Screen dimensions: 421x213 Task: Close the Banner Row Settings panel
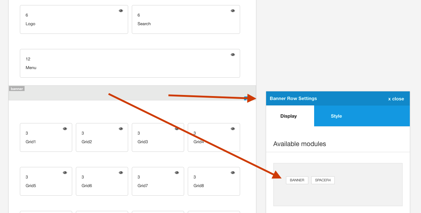click(396, 99)
